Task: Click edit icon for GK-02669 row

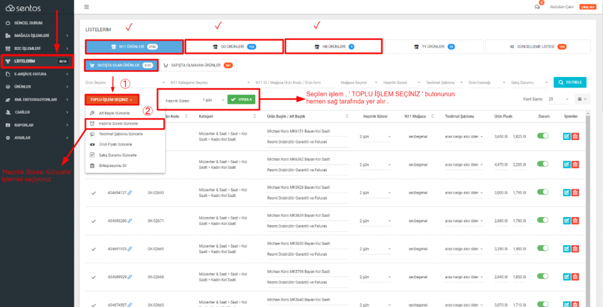Action: point(566,249)
